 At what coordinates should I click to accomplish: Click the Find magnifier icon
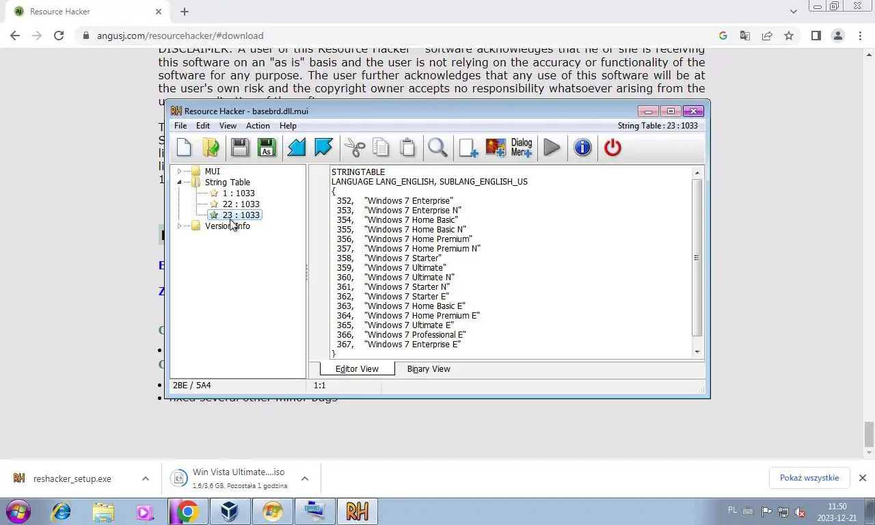point(437,148)
